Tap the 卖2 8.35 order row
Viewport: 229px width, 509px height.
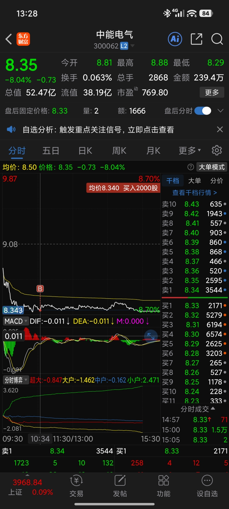pos(195,281)
